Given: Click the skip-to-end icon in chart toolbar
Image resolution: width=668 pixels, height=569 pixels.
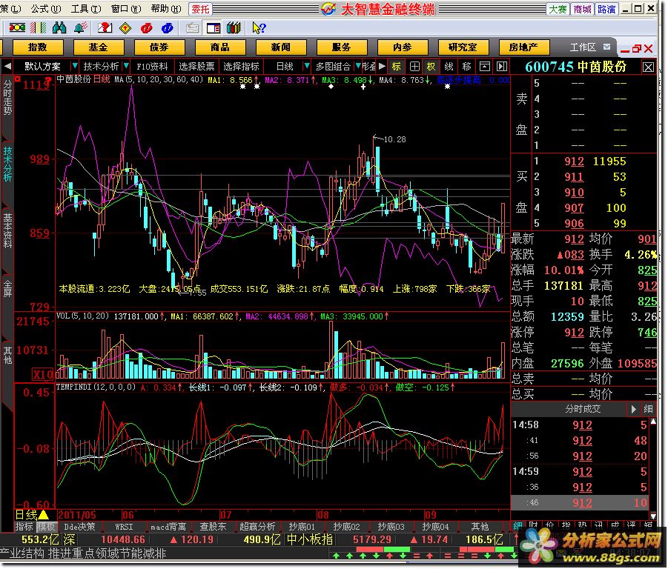Looking at the screenshot, I should 502,67.
